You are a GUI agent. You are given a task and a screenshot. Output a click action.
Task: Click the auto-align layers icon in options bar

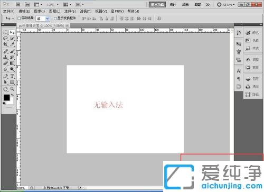click(x=159, y=19)
